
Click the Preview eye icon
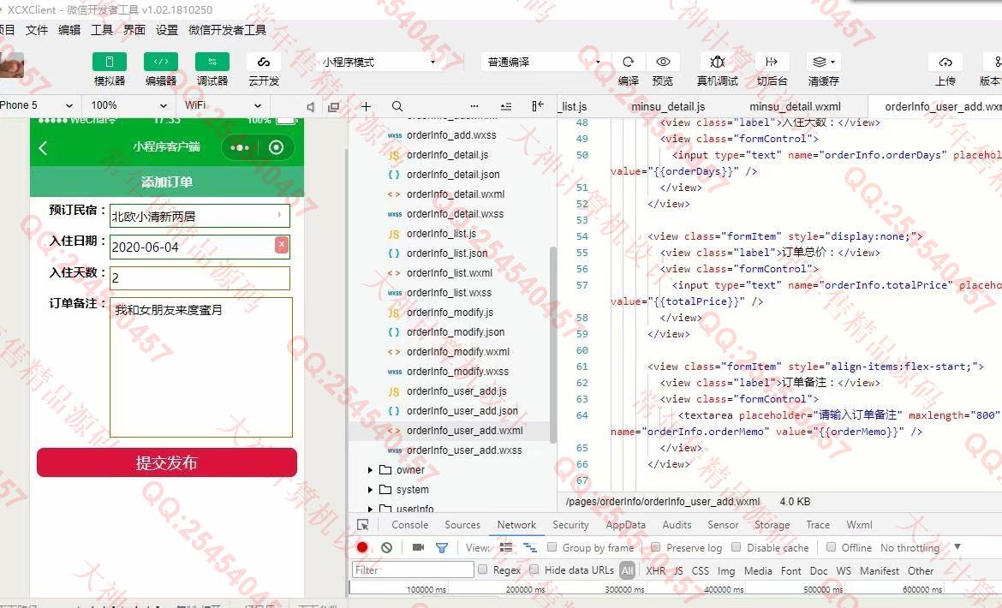point(663,62)
